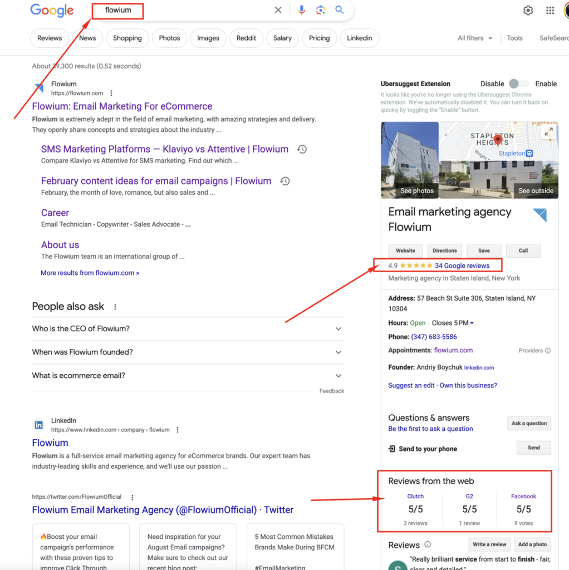Click the Feedback link under People also ask
This screenshot has height=570, width=569.
pyautogui.click(x=332, y=391)
